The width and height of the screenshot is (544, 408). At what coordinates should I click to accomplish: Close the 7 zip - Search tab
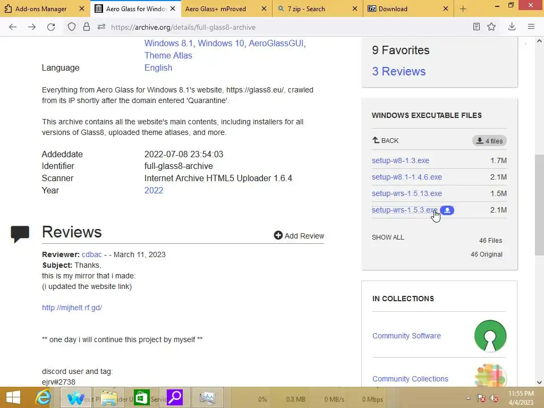click(x=354, y=8)
